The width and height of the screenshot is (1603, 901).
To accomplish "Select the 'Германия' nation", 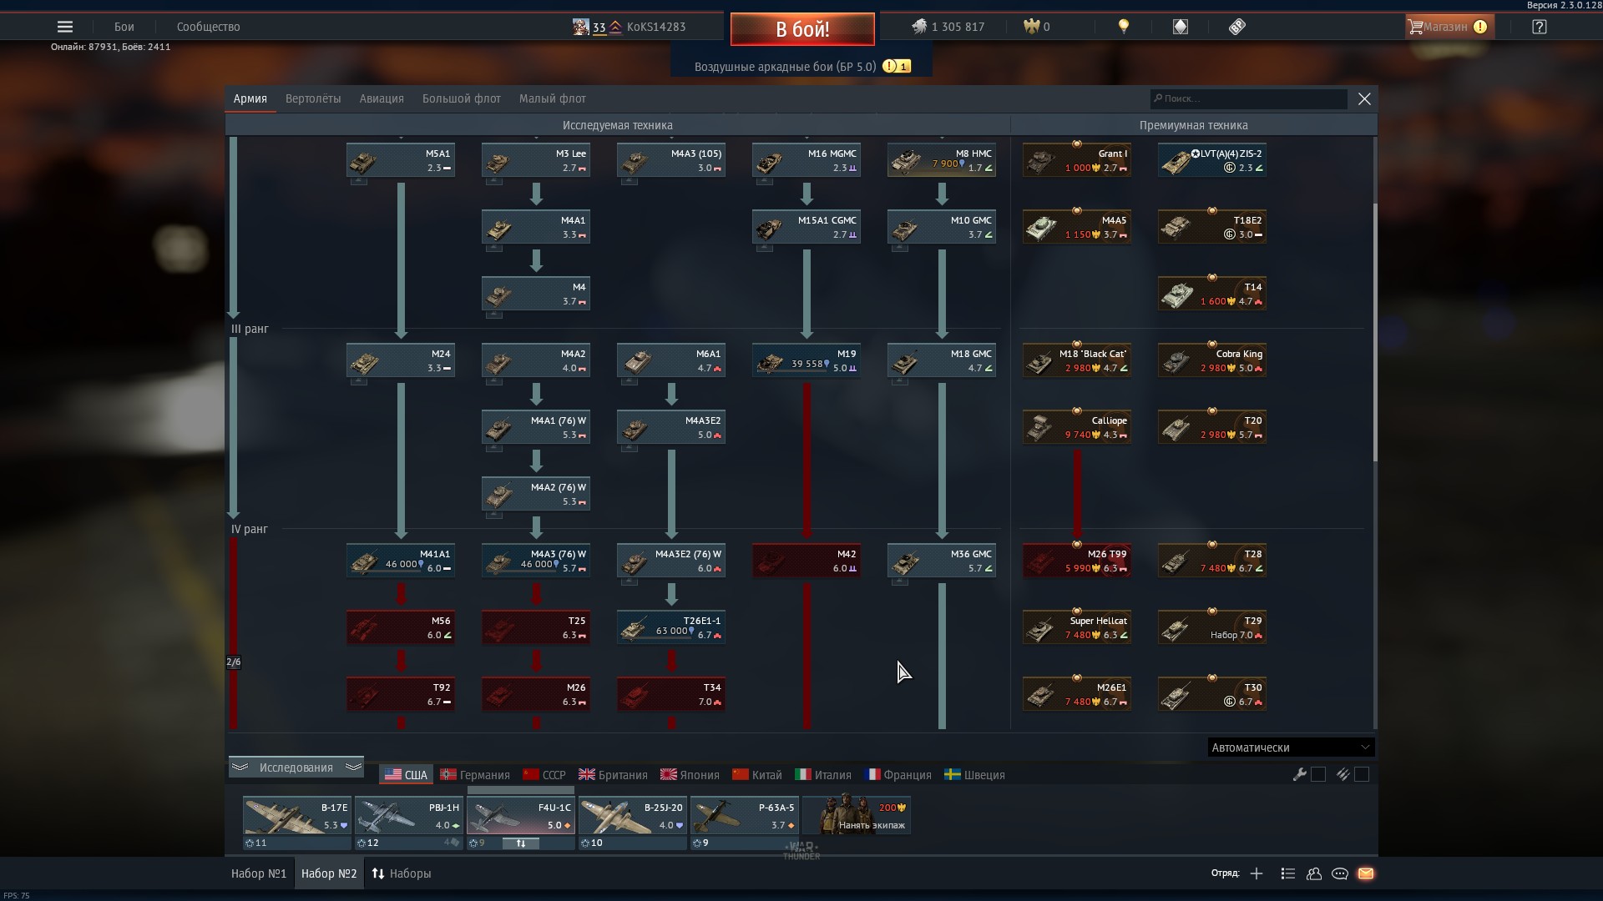I will point(475,775).
